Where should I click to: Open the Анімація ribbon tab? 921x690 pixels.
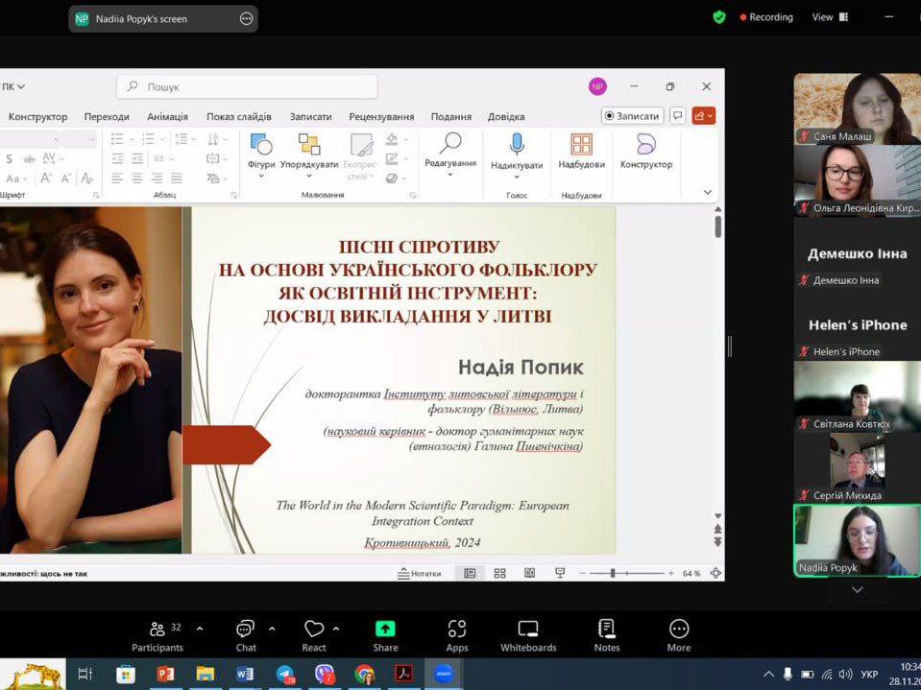167,116
